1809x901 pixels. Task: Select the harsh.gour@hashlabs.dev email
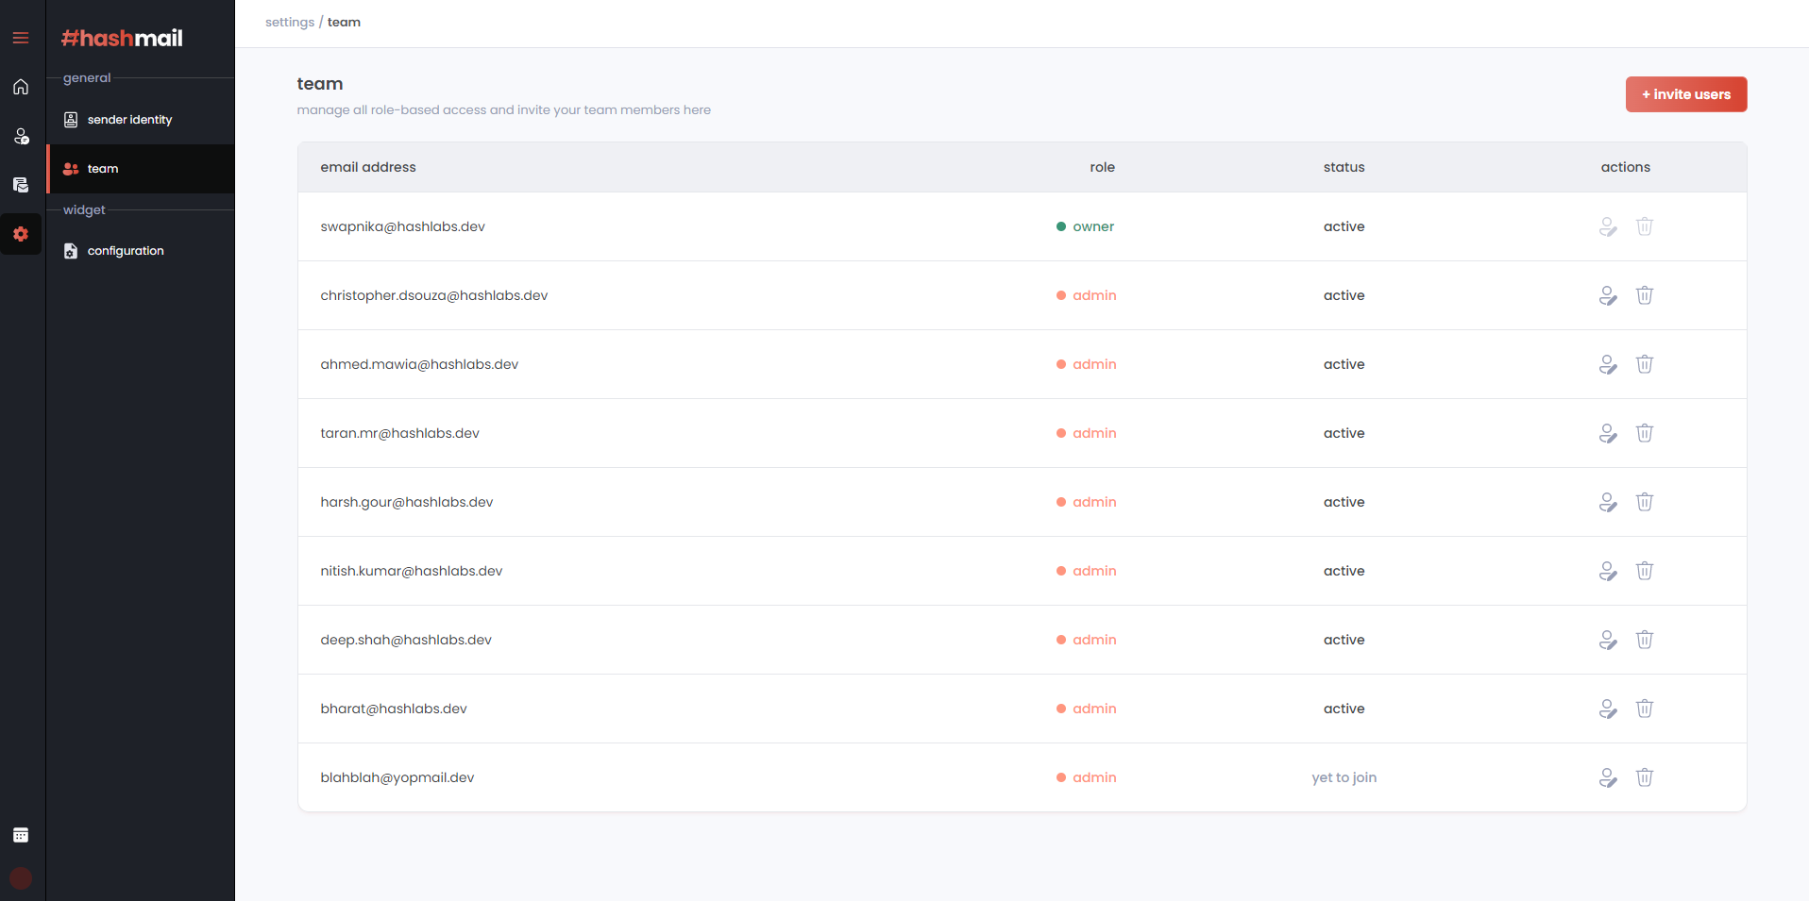[x=406, y=502]
